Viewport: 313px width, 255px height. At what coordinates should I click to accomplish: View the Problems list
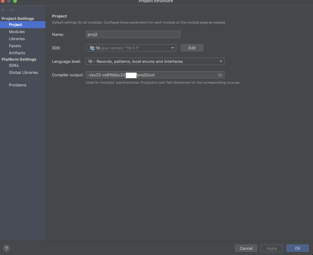tap(18, 85)
